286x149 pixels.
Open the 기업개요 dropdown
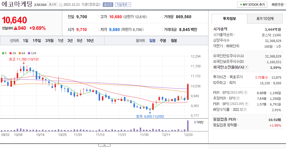(x=123, y=4)
